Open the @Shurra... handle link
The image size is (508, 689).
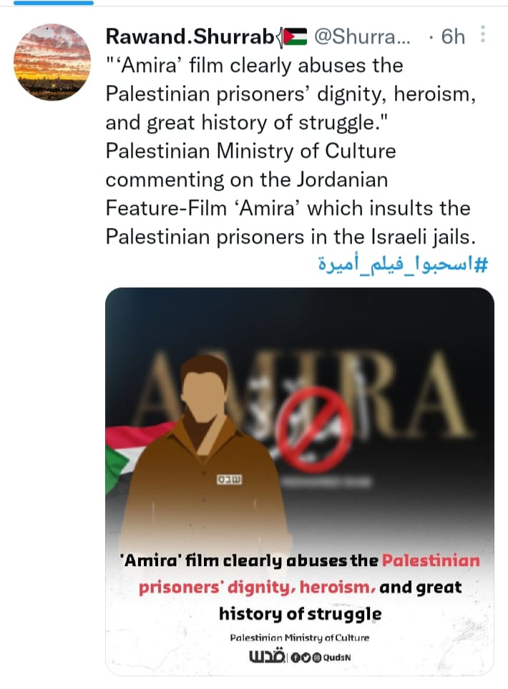[x=361, y=37]
